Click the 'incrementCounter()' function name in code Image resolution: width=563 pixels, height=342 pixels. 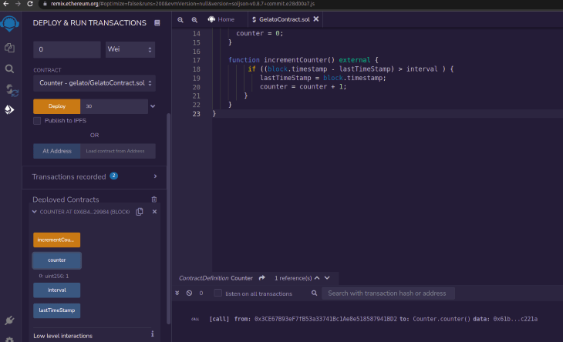(299, 60)
